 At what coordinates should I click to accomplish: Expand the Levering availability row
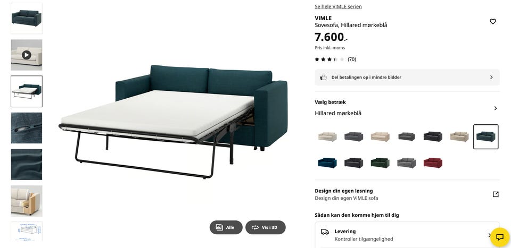click(x=407, y=235)
